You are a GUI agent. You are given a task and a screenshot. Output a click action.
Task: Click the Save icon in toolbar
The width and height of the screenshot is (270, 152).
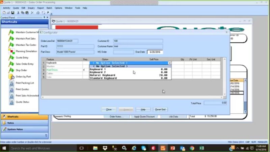[x=12, y=13]
